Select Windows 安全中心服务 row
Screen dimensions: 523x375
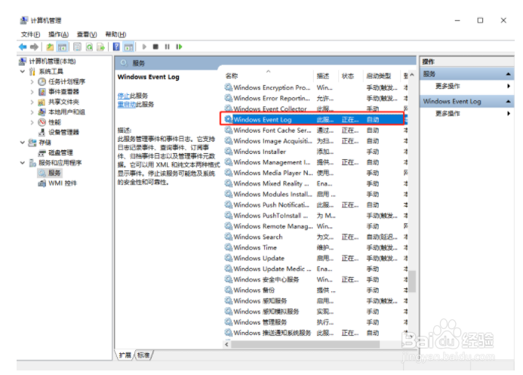pos(316,280)
